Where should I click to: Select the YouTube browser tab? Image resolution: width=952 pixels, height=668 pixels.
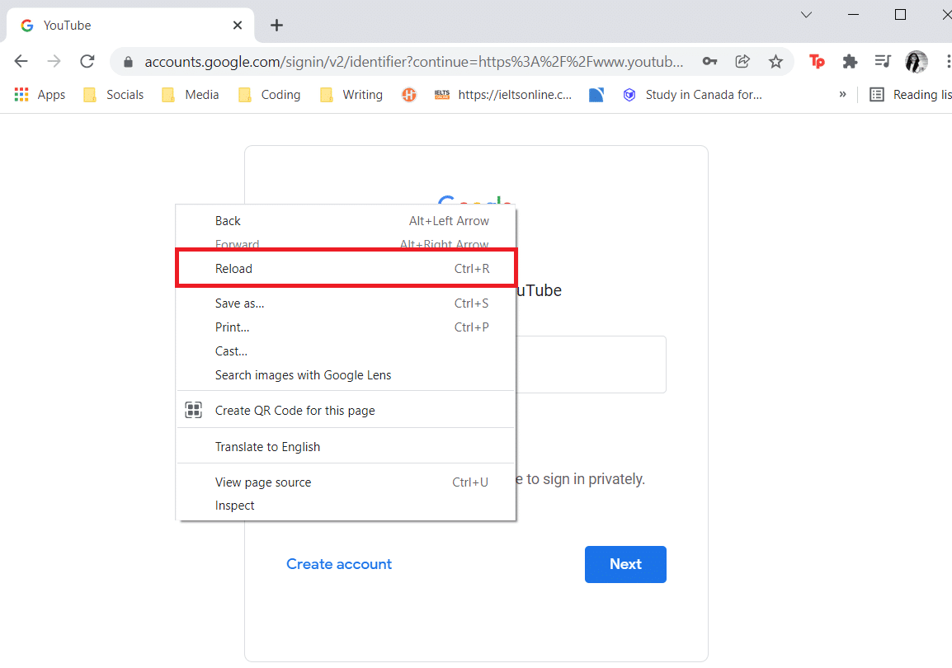pos(130,26)
